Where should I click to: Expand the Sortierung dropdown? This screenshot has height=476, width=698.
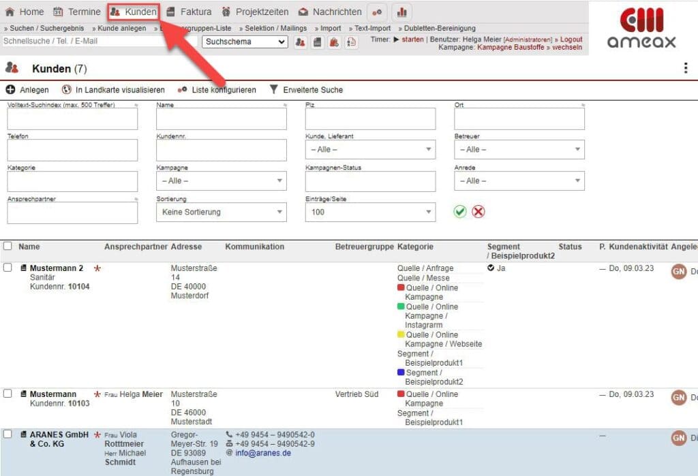221,212
